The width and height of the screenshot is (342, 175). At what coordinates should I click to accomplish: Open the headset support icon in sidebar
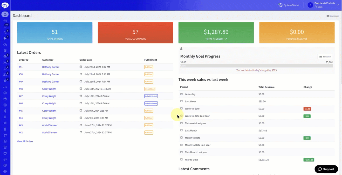(x=5, y=20)
